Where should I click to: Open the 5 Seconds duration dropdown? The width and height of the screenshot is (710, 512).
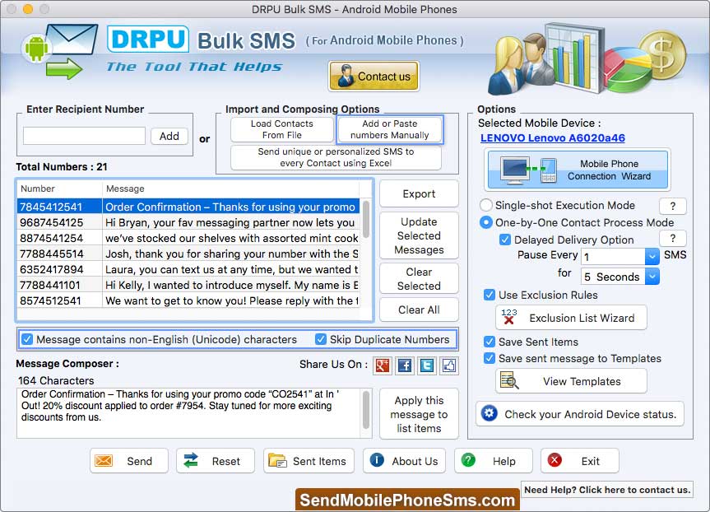[652, 276]
